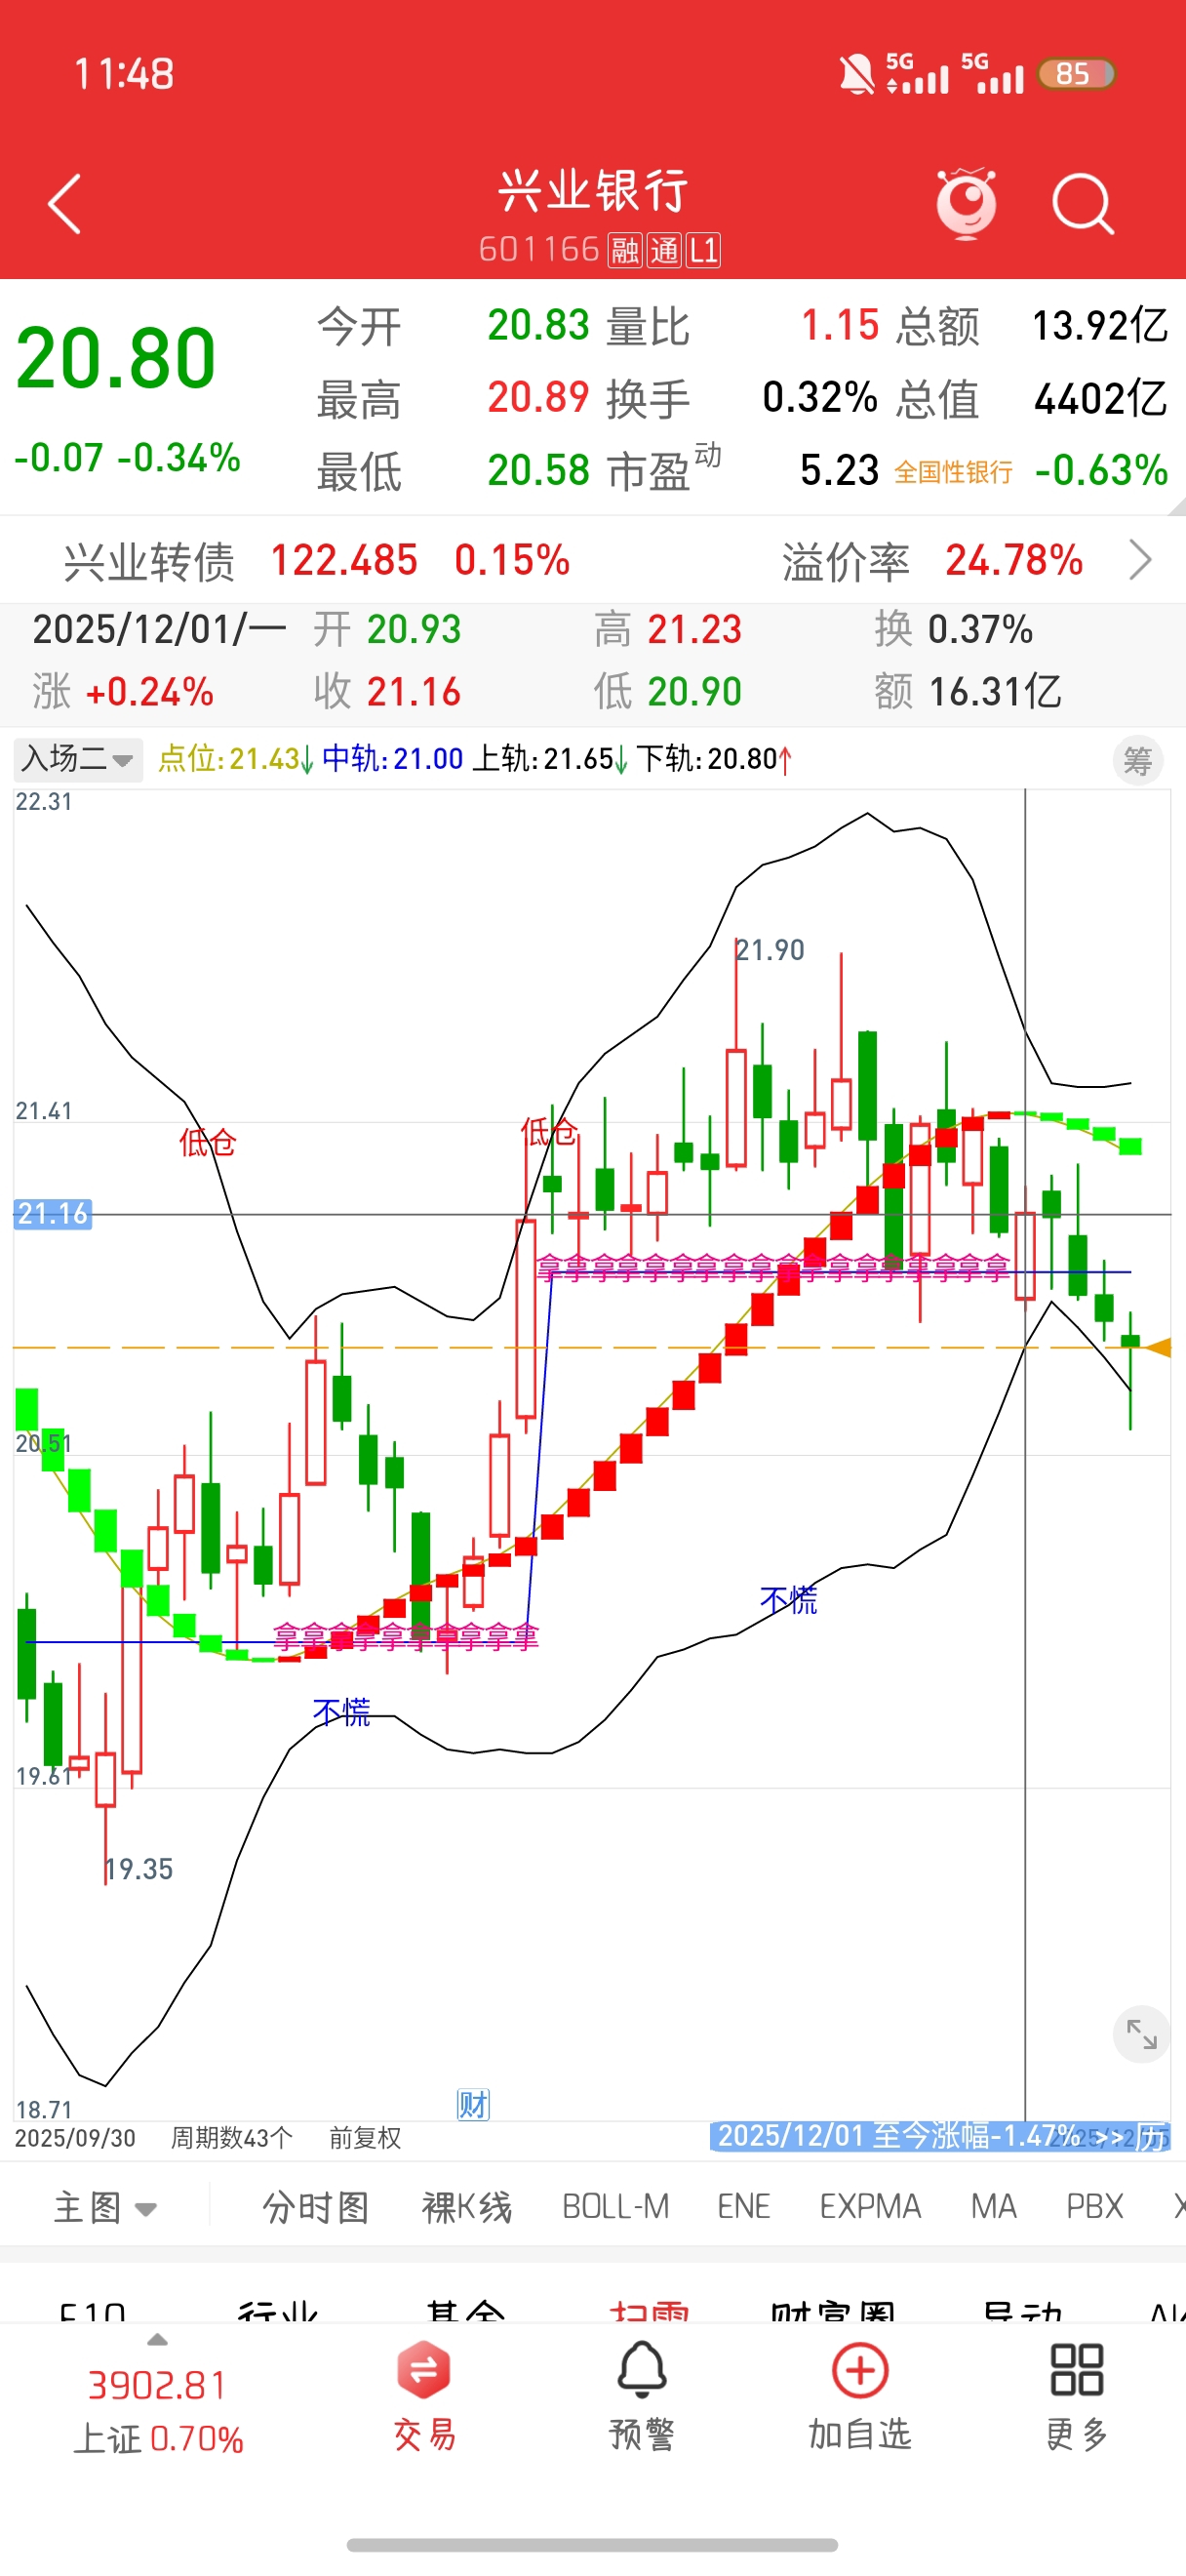Tap the 前复权 adjustment setting
The width and height of the screenshot is (1186, 2576).
coord(365,2139)
